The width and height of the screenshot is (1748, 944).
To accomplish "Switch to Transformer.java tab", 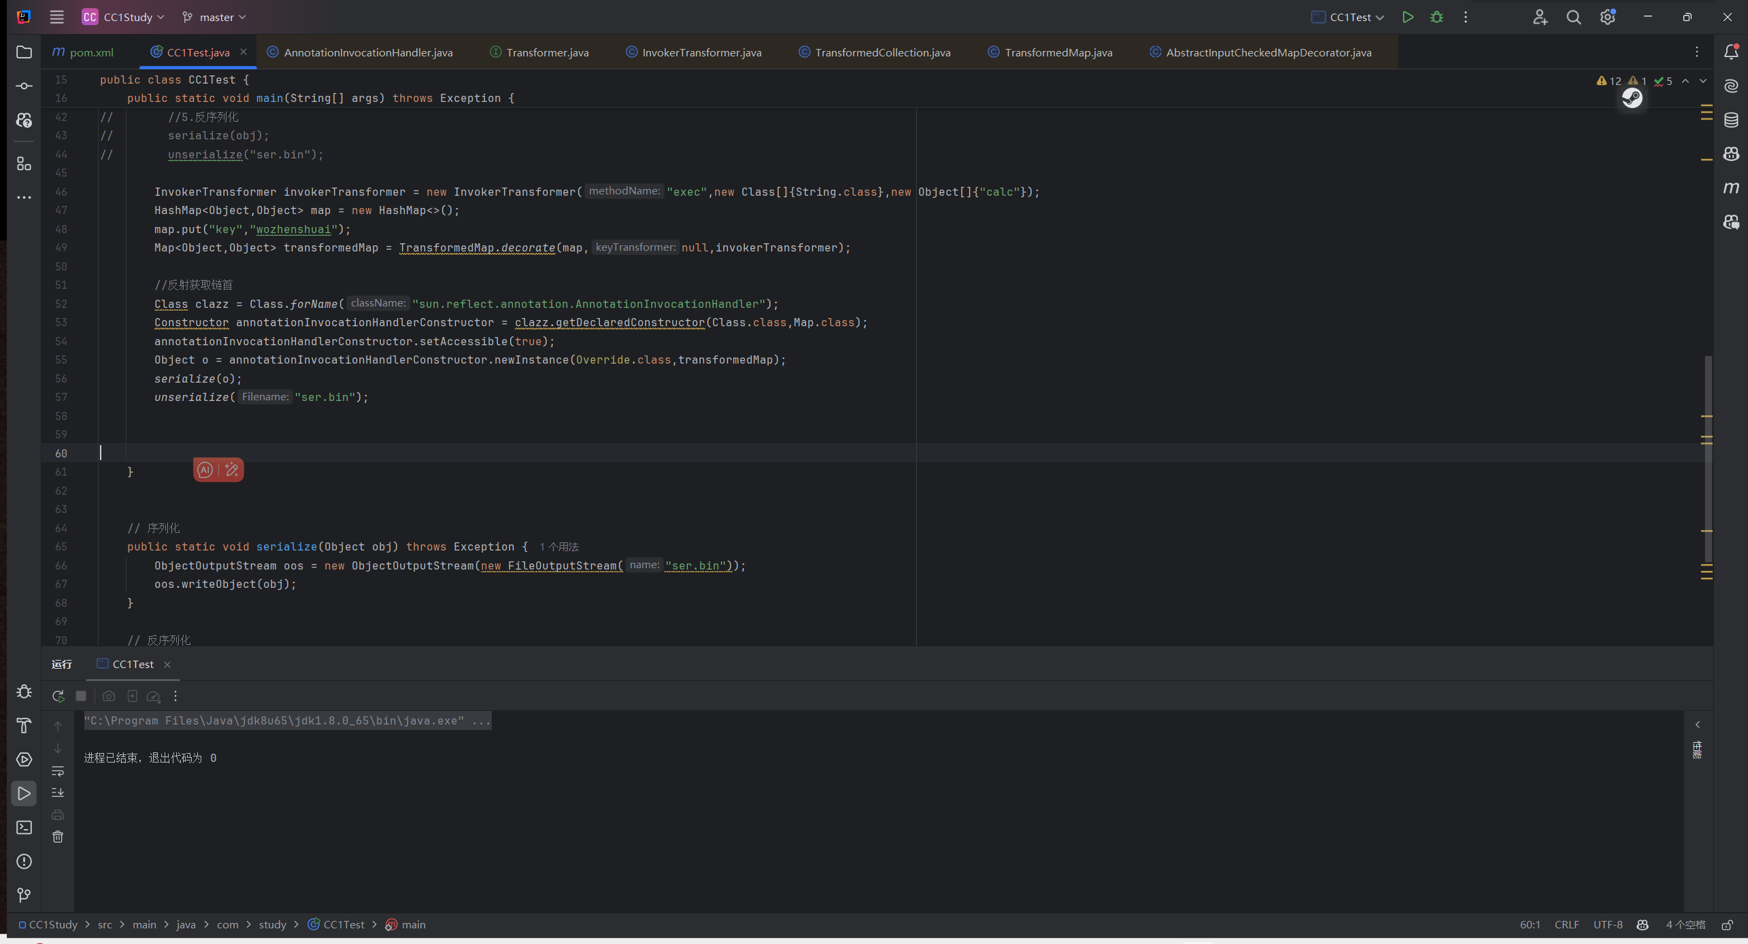I will pyautogui.click(x=539, y=52).
